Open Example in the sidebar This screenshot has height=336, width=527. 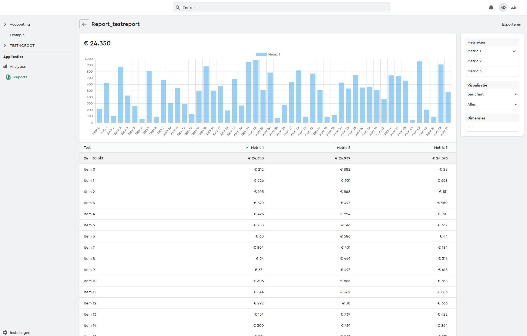17,35
